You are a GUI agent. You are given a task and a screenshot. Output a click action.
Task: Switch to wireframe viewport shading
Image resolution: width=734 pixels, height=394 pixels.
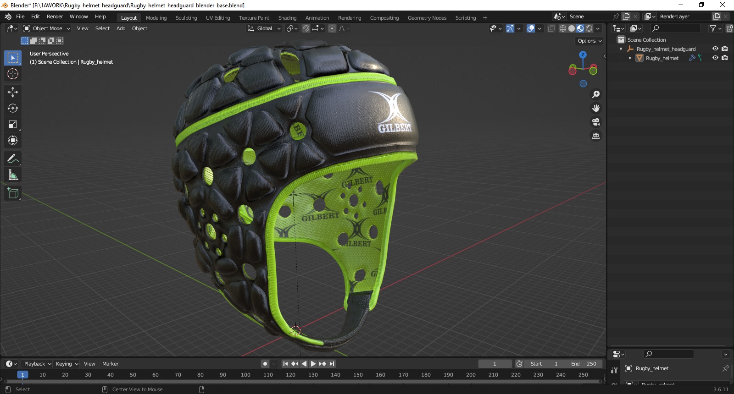click(563, 28)
